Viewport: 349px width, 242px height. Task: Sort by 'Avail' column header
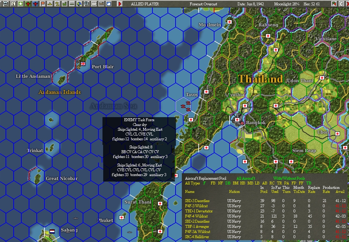340,192
